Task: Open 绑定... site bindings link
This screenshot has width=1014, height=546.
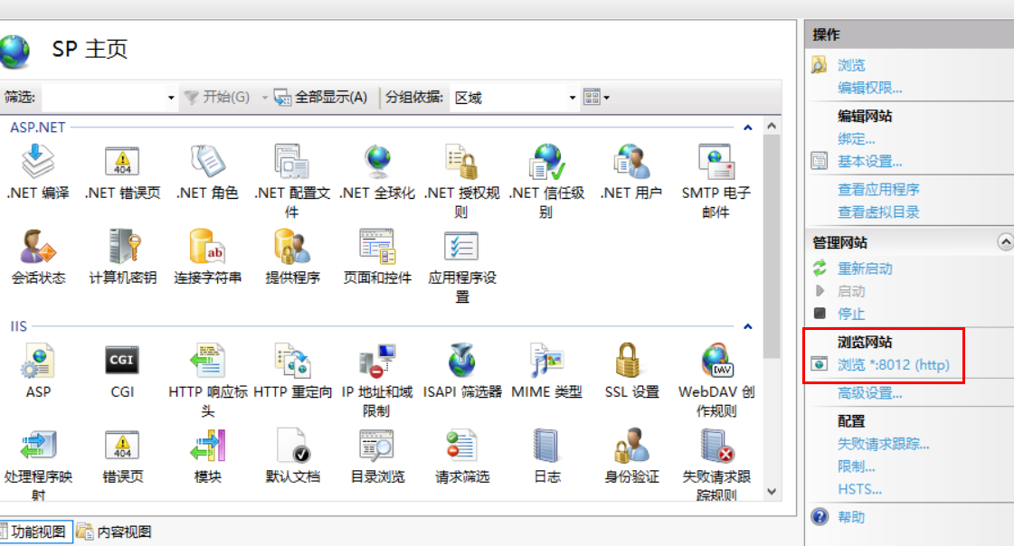Action: click(x=857, y=139)
